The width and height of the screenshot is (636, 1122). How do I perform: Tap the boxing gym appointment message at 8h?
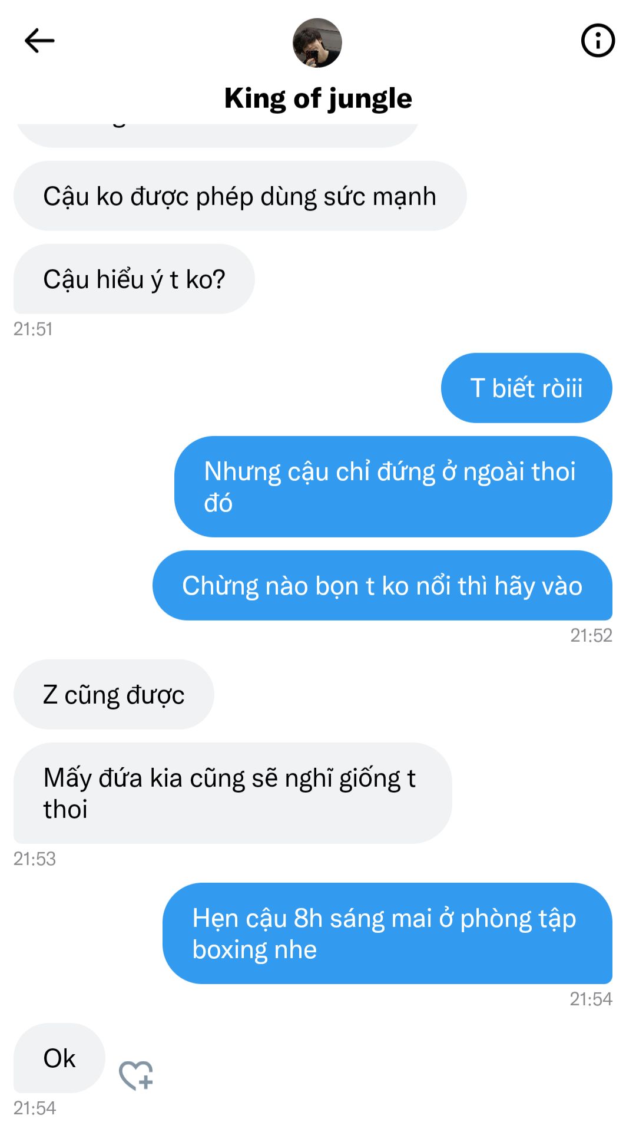(x=387, y=933)
